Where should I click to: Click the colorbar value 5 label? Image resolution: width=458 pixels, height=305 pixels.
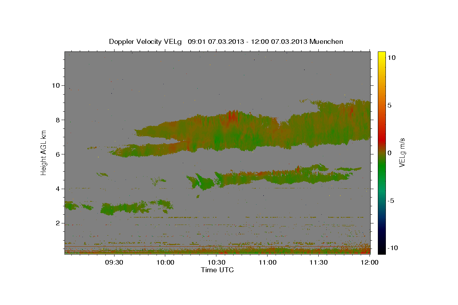pyautogui.click(x=389, y=105)
